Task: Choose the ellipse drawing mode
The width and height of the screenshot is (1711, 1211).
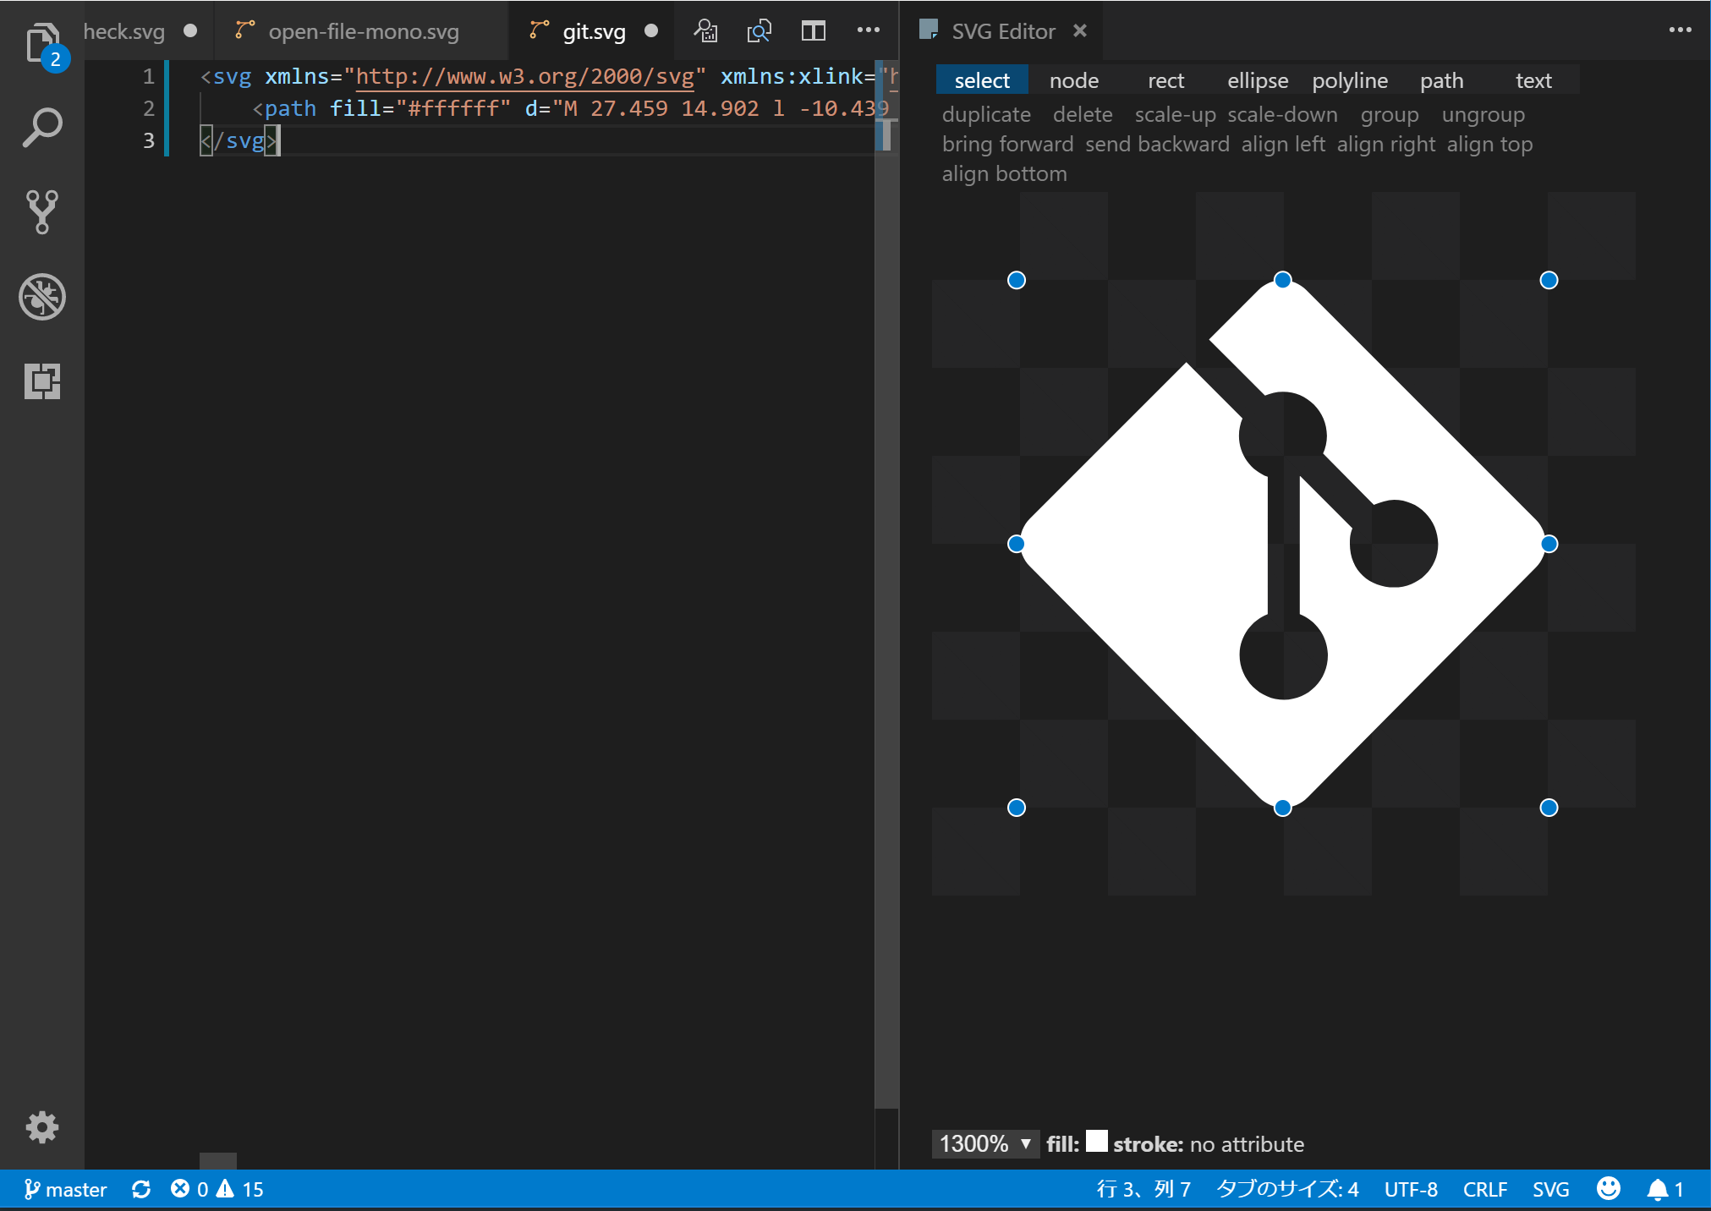Action: pos(1257,80)
